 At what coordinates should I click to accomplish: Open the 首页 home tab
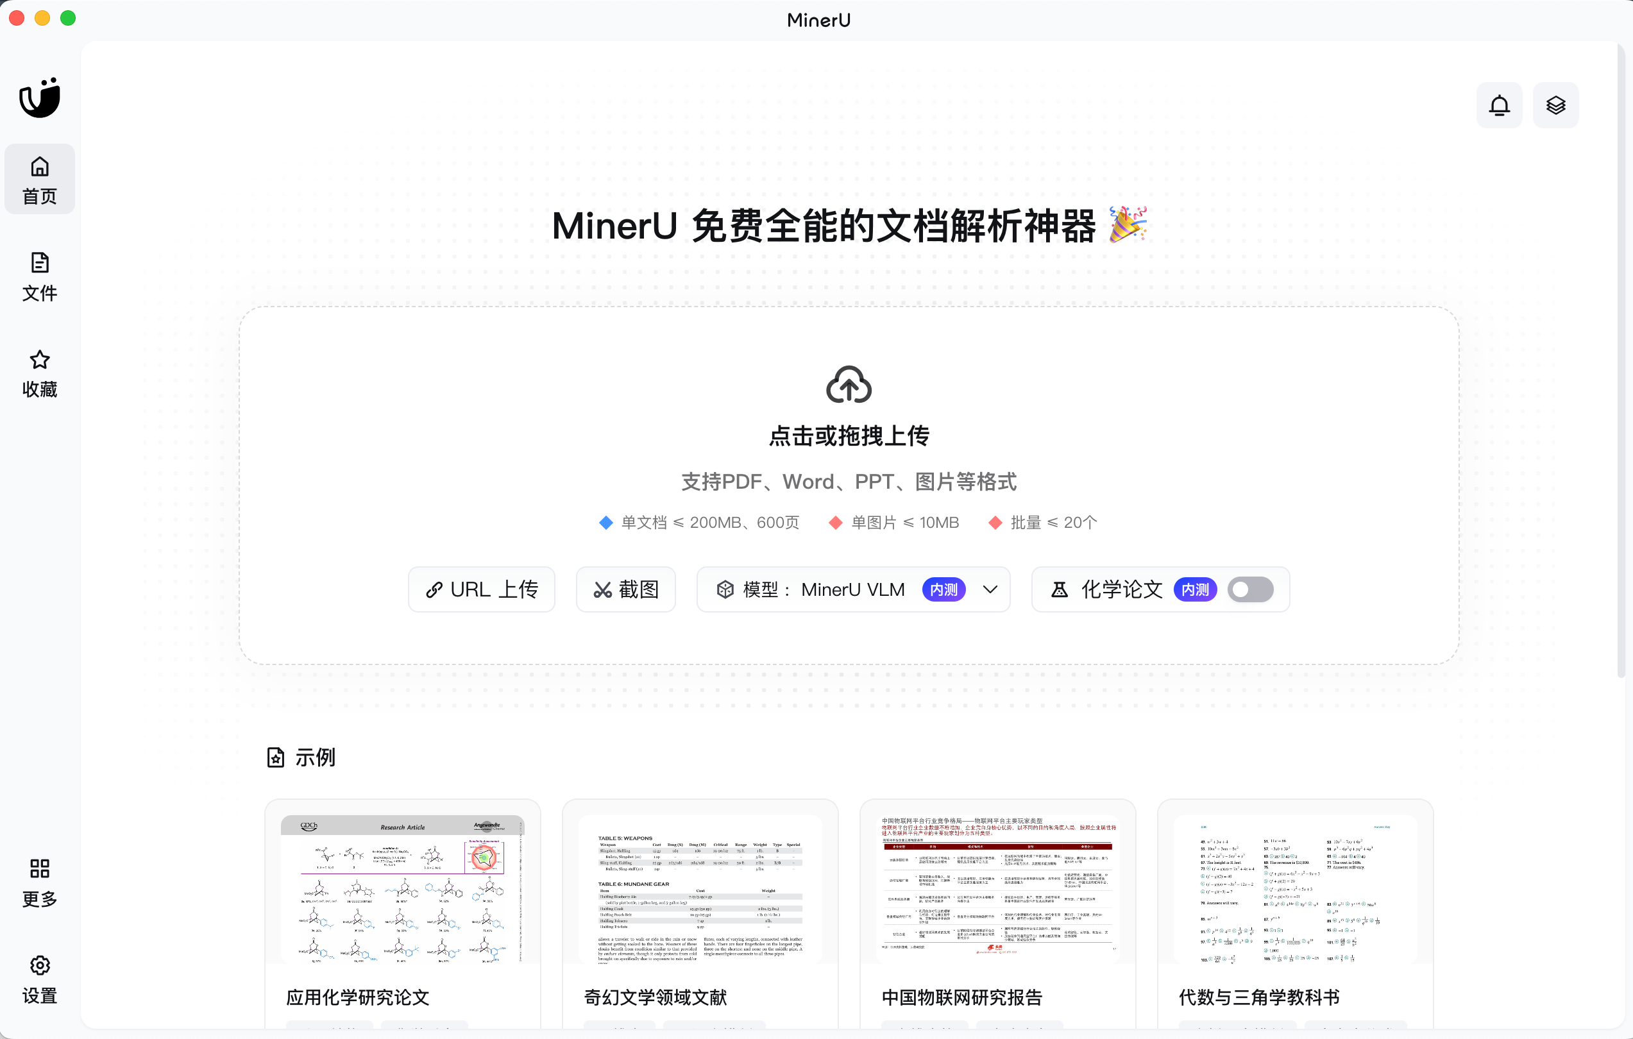(39, 180)
